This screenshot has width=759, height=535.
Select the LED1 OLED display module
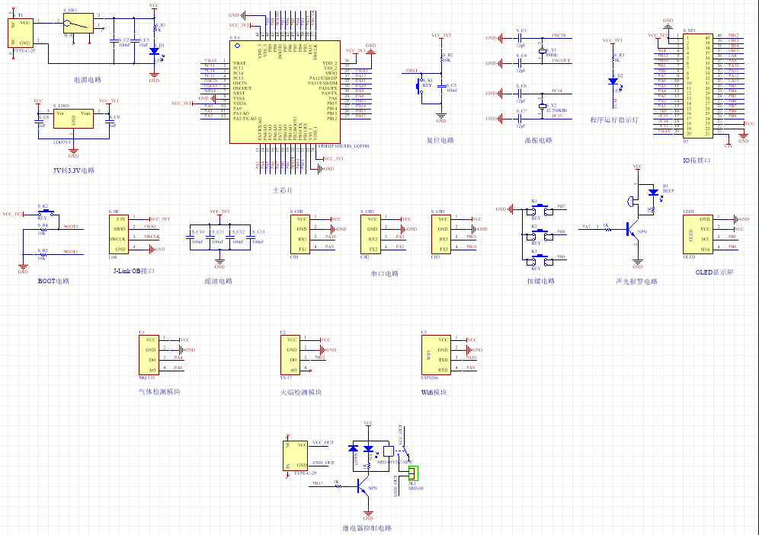pyautogui.click(x=697, y=234)
